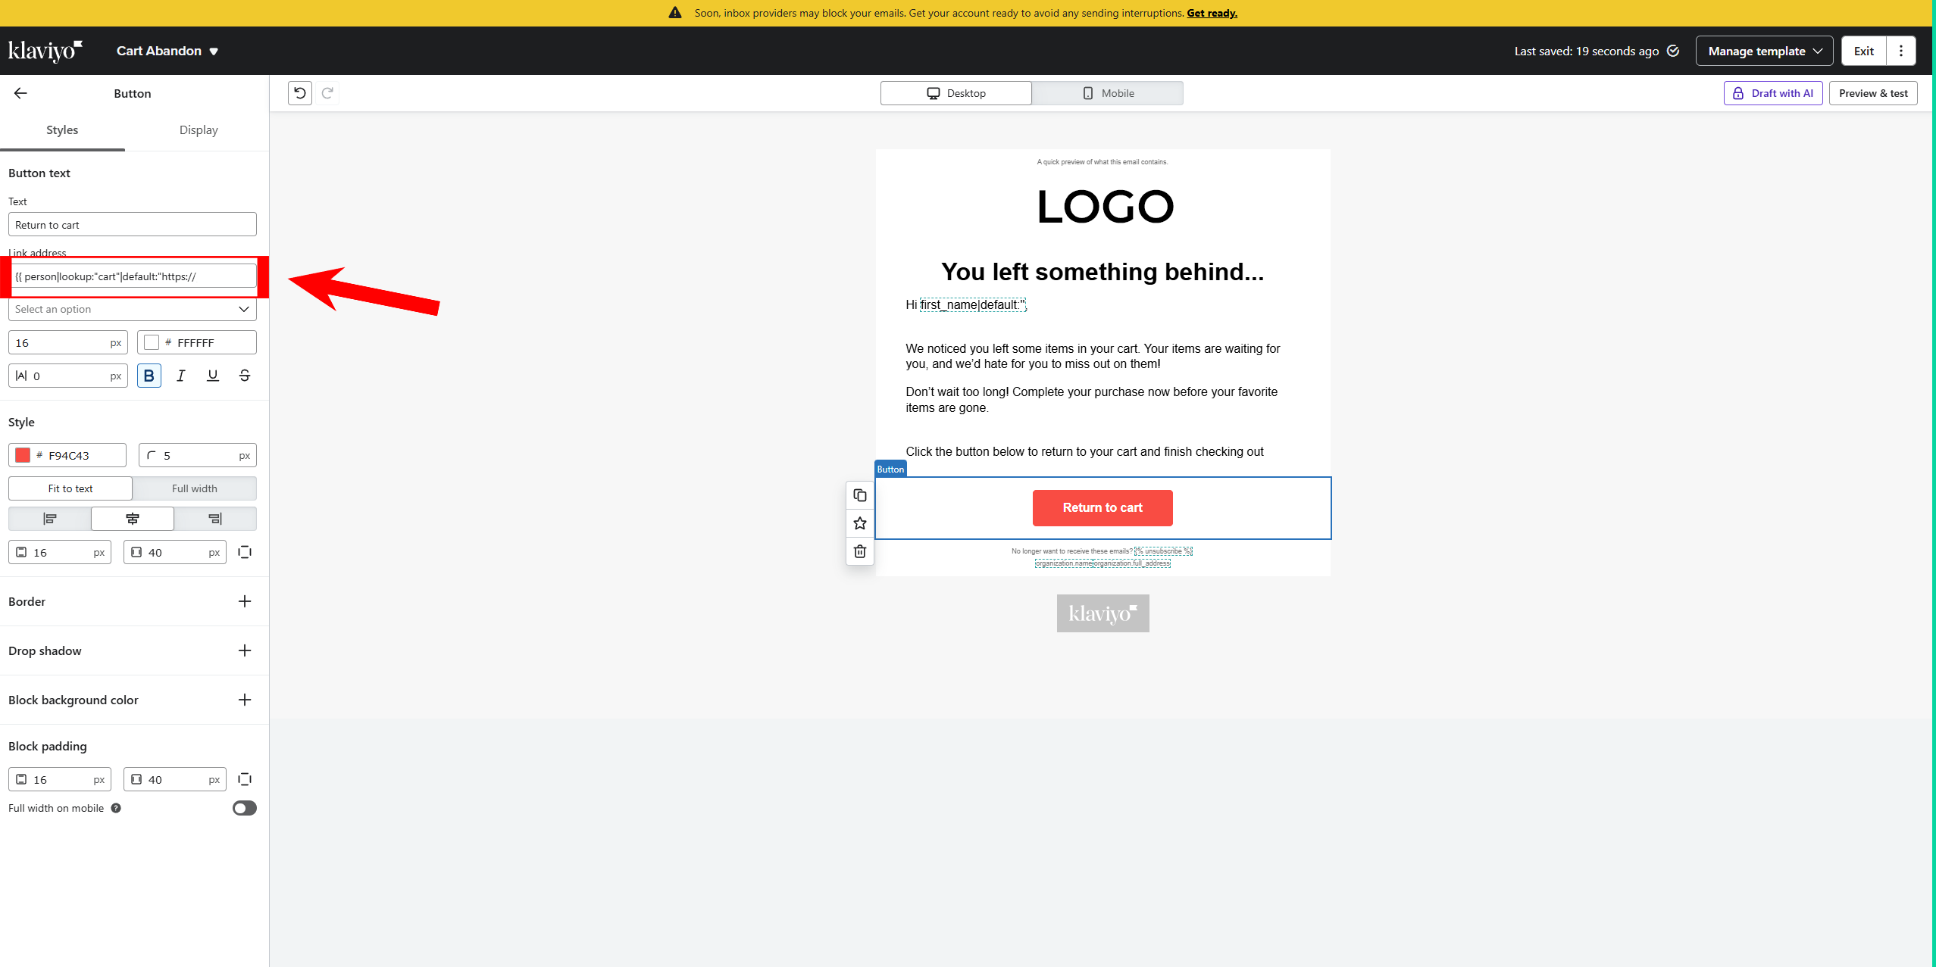Viewport: 1936px width, 967px height.
Task: Expand the Border section
Action: coord(244,601)
